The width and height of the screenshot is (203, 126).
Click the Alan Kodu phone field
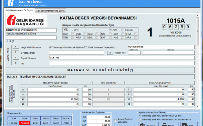pos(134,53)
